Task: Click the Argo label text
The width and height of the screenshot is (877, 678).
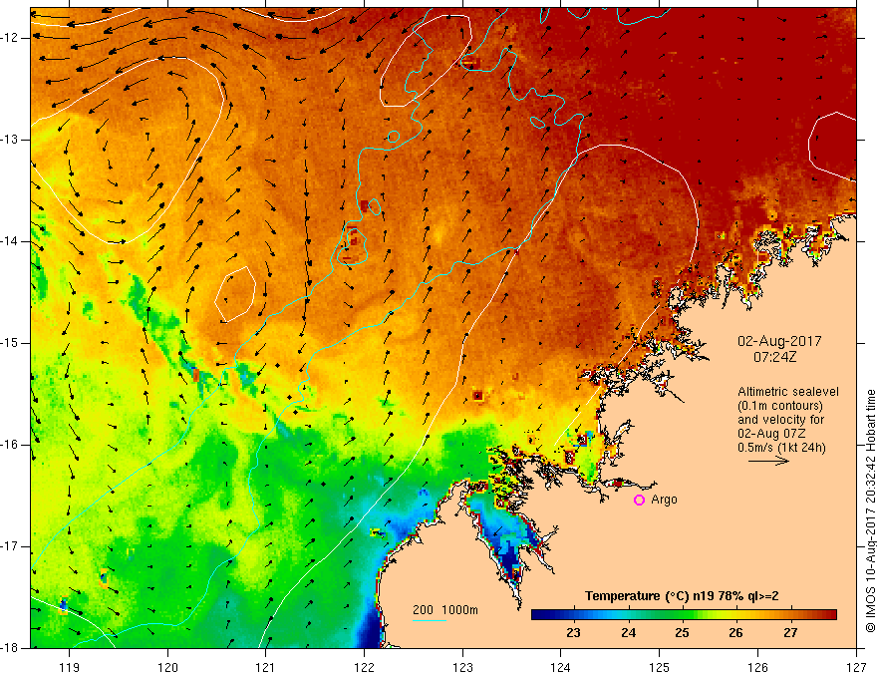Action: [664, 500]
